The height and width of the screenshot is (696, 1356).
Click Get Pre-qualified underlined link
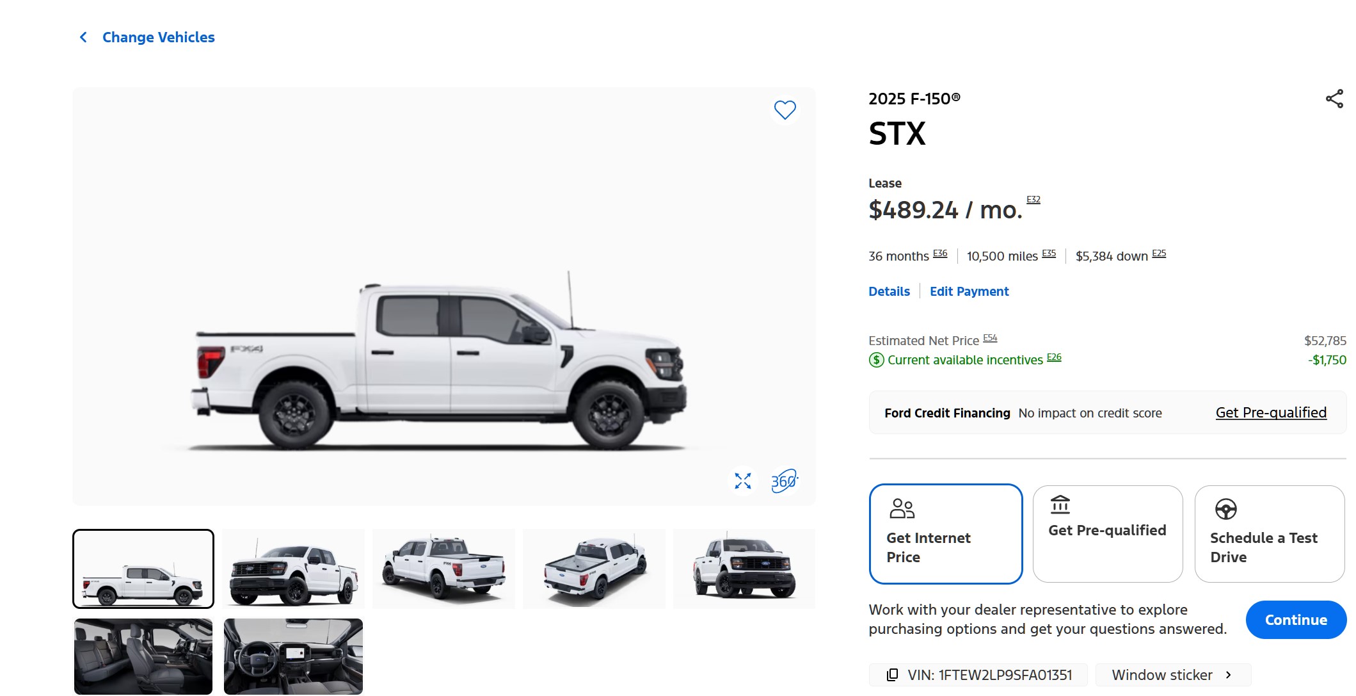[x=1270, y=412]
